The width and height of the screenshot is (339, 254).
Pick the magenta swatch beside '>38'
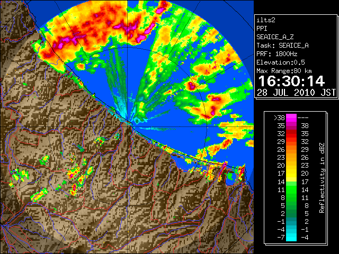[291, 117]
